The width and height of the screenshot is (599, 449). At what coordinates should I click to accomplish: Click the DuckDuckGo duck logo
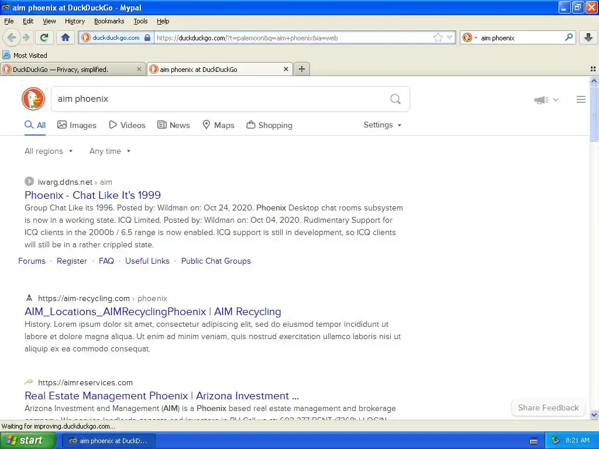33,99
